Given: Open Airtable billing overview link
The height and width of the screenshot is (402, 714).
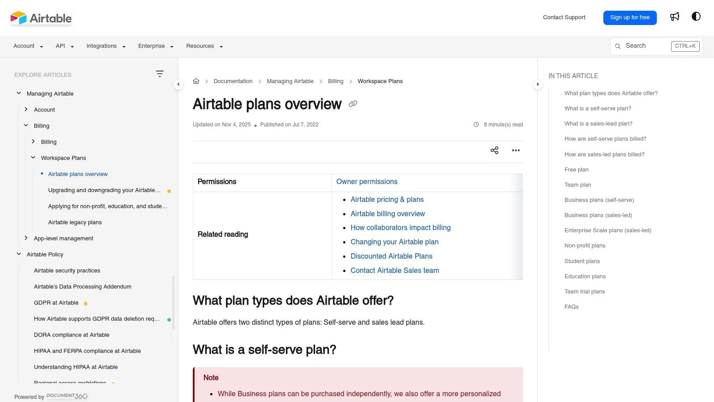Looking at the screenshot, I should (388, 214).
